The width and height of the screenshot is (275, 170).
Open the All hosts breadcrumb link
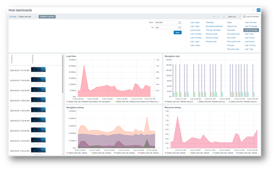[13, 16]
